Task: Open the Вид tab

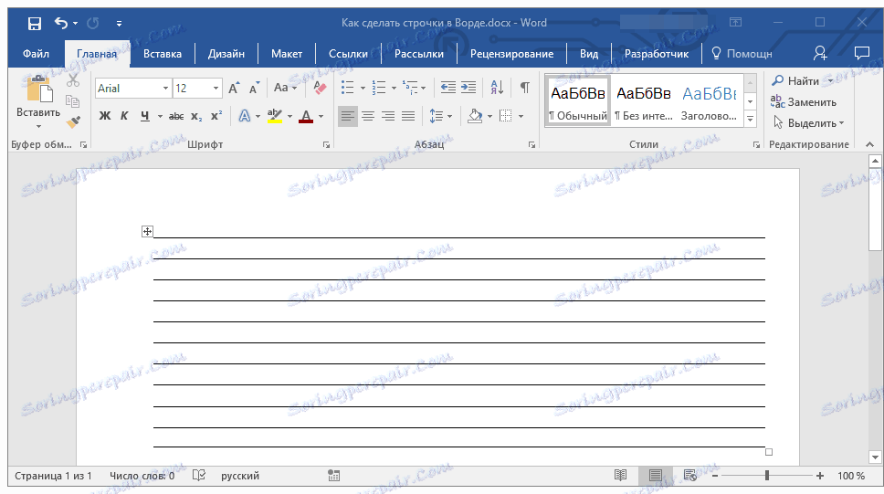Action: [589, 54]
